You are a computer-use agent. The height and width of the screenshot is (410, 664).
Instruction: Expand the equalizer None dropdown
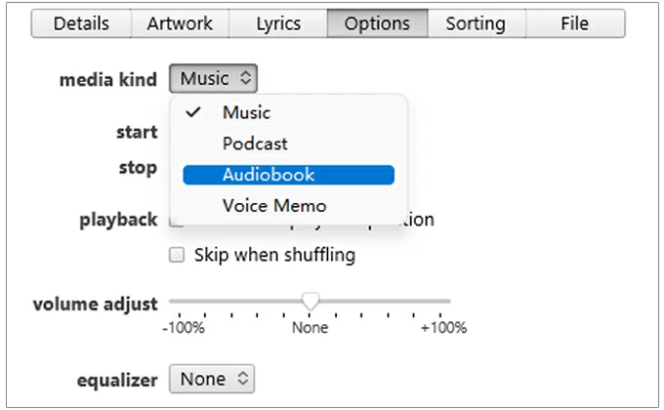pos(214,378)
